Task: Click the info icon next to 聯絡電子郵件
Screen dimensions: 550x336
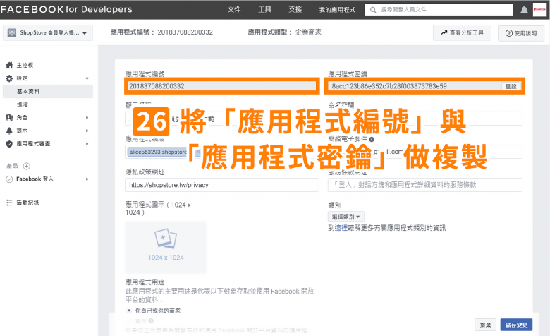Action: pos(372,139)
